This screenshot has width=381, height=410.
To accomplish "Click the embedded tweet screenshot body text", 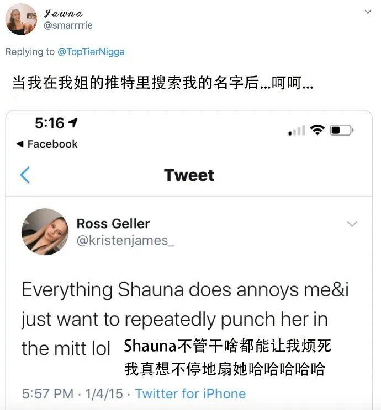I will coord(185,319).
